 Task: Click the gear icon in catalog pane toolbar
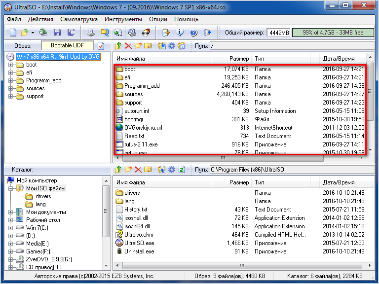[x=172, y=170]
